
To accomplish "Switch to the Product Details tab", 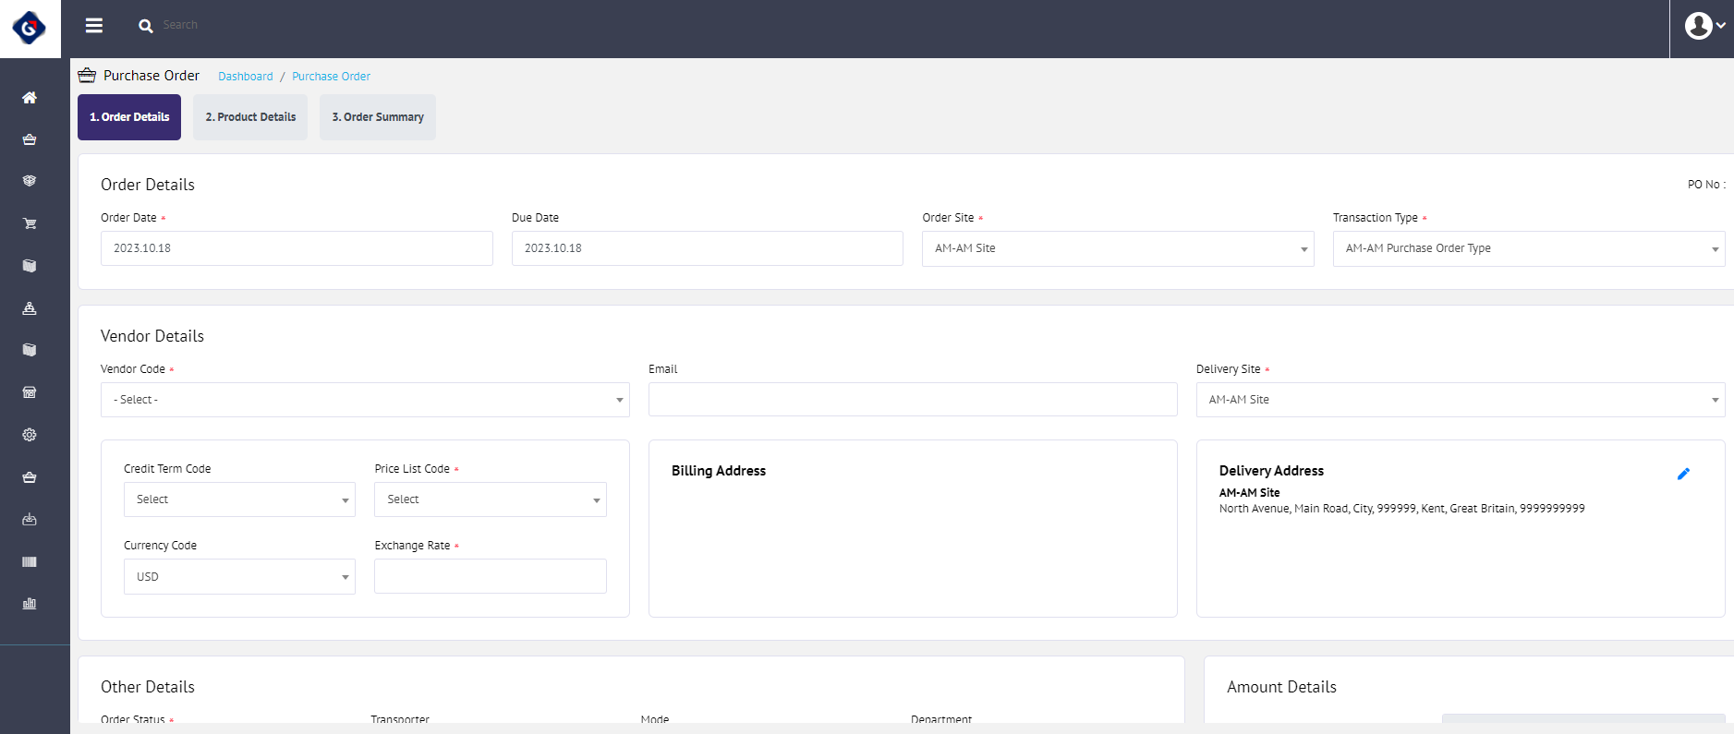I will coord(250,117).
